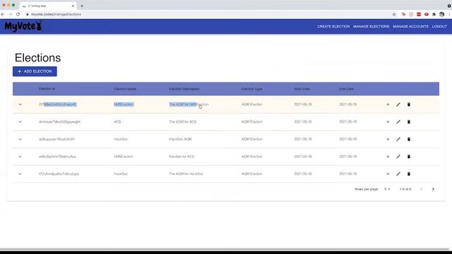Bookmark this page with the star icon

pos(394,14)
